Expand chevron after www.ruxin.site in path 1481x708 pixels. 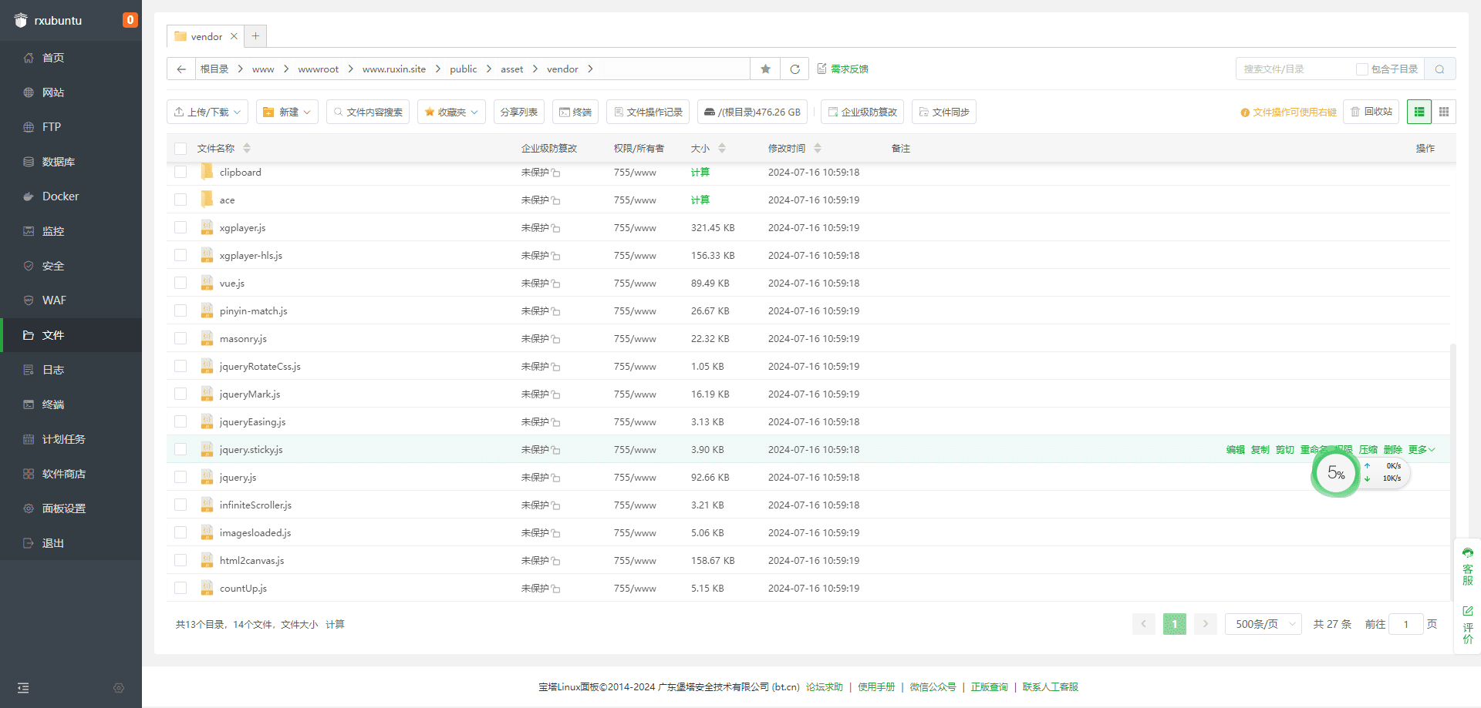point(437,69)
